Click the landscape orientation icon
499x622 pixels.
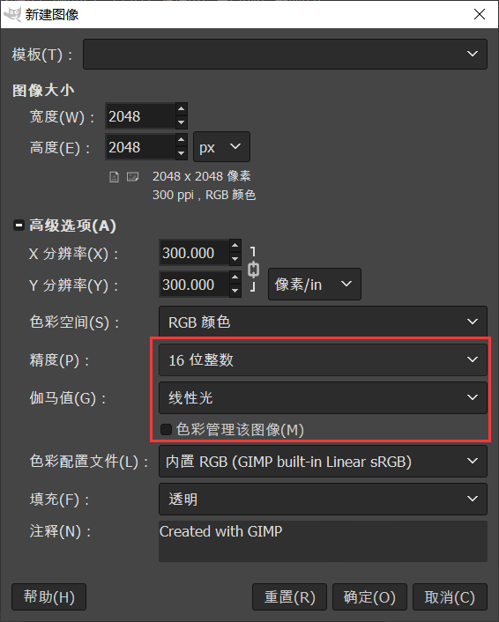(132, 176)
